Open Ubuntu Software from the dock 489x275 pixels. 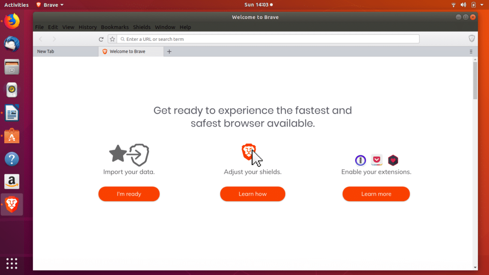12,136
